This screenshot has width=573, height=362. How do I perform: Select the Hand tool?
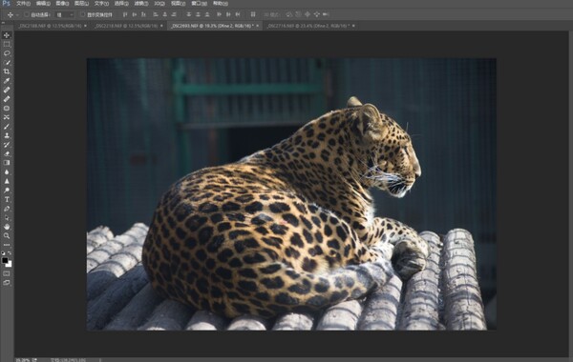coord(7,227)
